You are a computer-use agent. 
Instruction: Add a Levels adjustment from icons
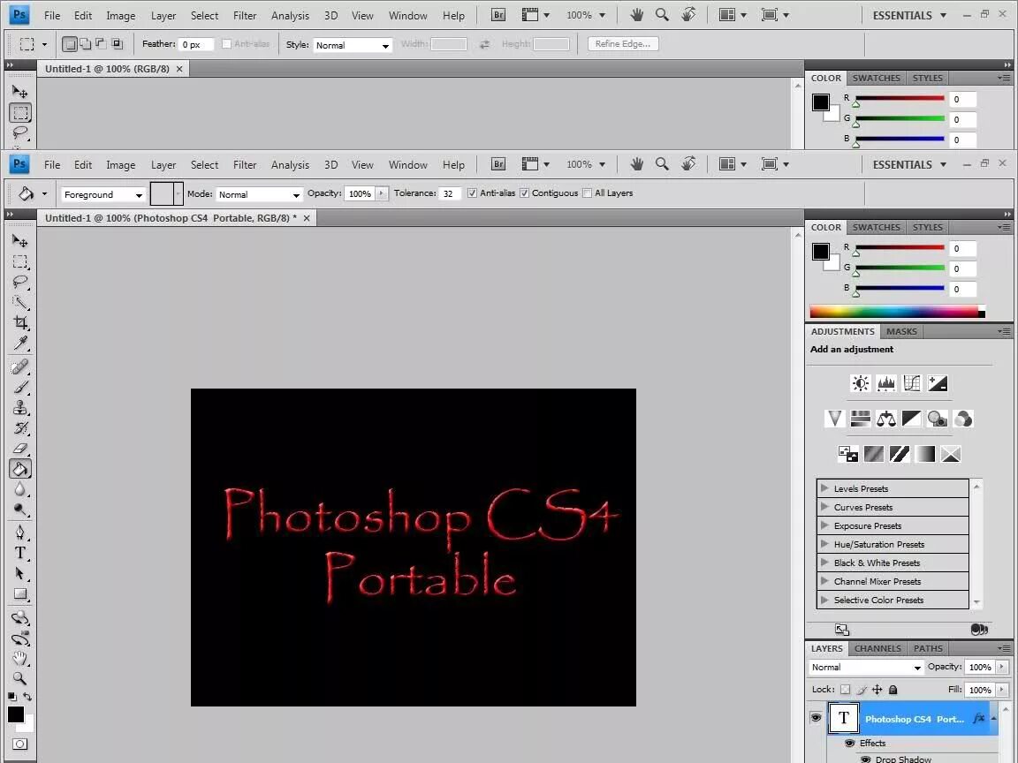point(886,383)
